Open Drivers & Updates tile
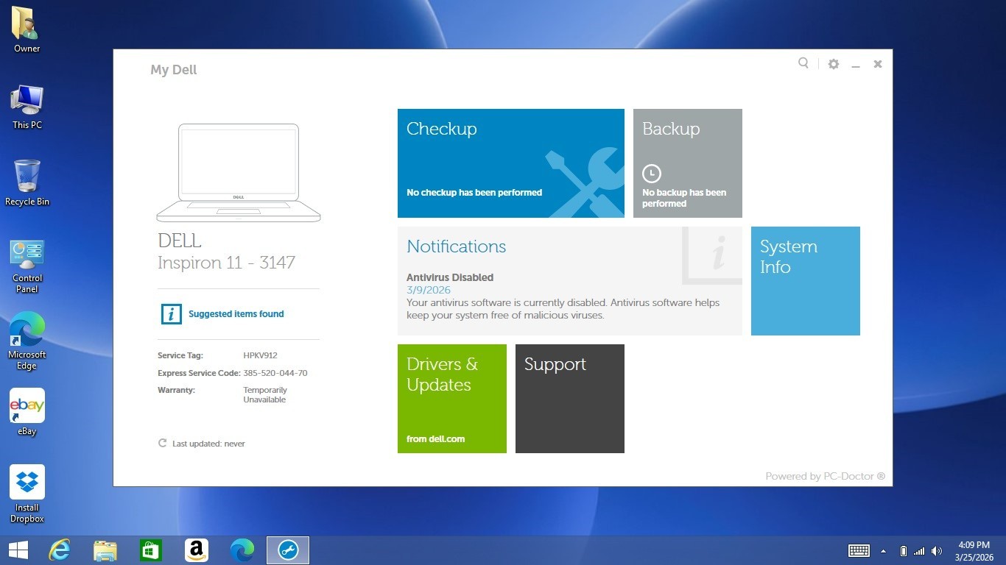This screenshot has width=1006, height=565. point(452,399)
